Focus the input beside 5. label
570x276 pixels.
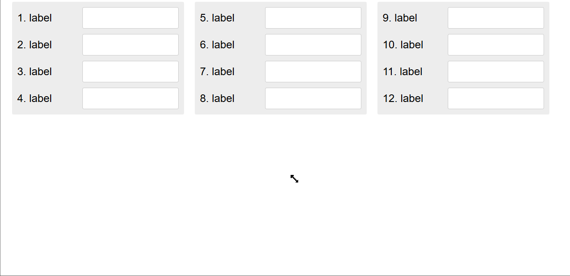pos(313,18)
